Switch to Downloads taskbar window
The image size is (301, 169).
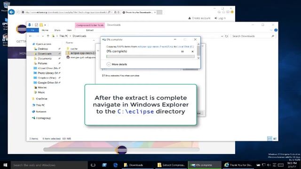tap(138, 165)
